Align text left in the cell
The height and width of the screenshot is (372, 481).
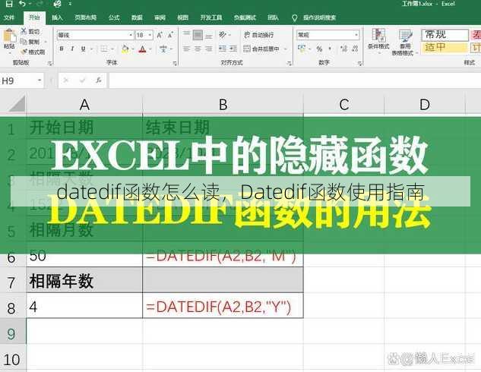186,49
